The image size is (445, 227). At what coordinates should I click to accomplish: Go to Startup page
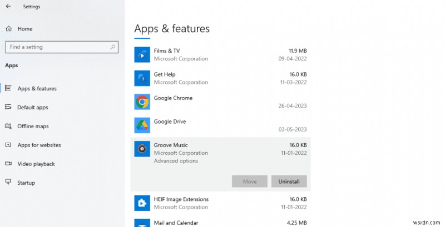coord(26,183)
